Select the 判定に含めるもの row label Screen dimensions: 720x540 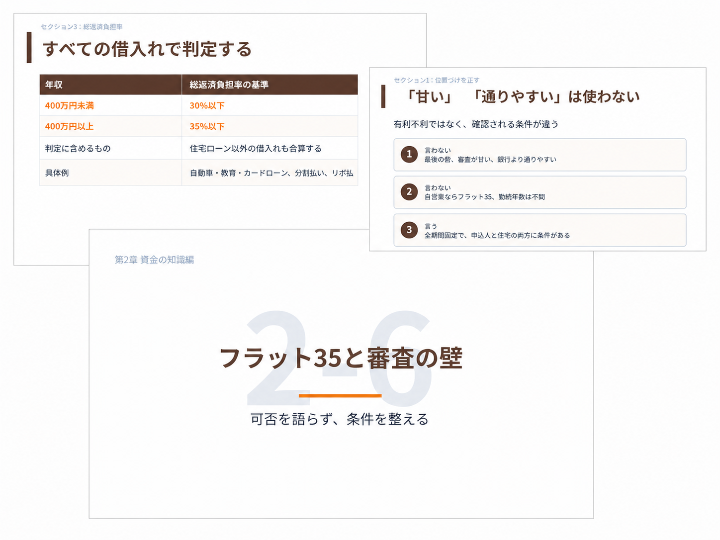[x=111, y=148]
